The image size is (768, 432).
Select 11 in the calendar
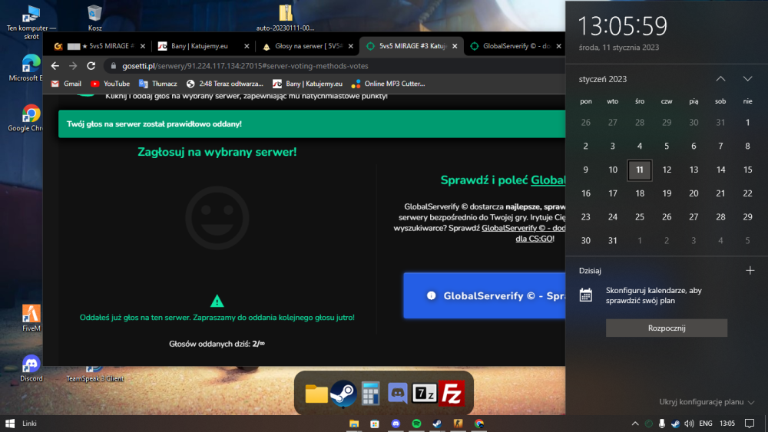click(639, 170)
